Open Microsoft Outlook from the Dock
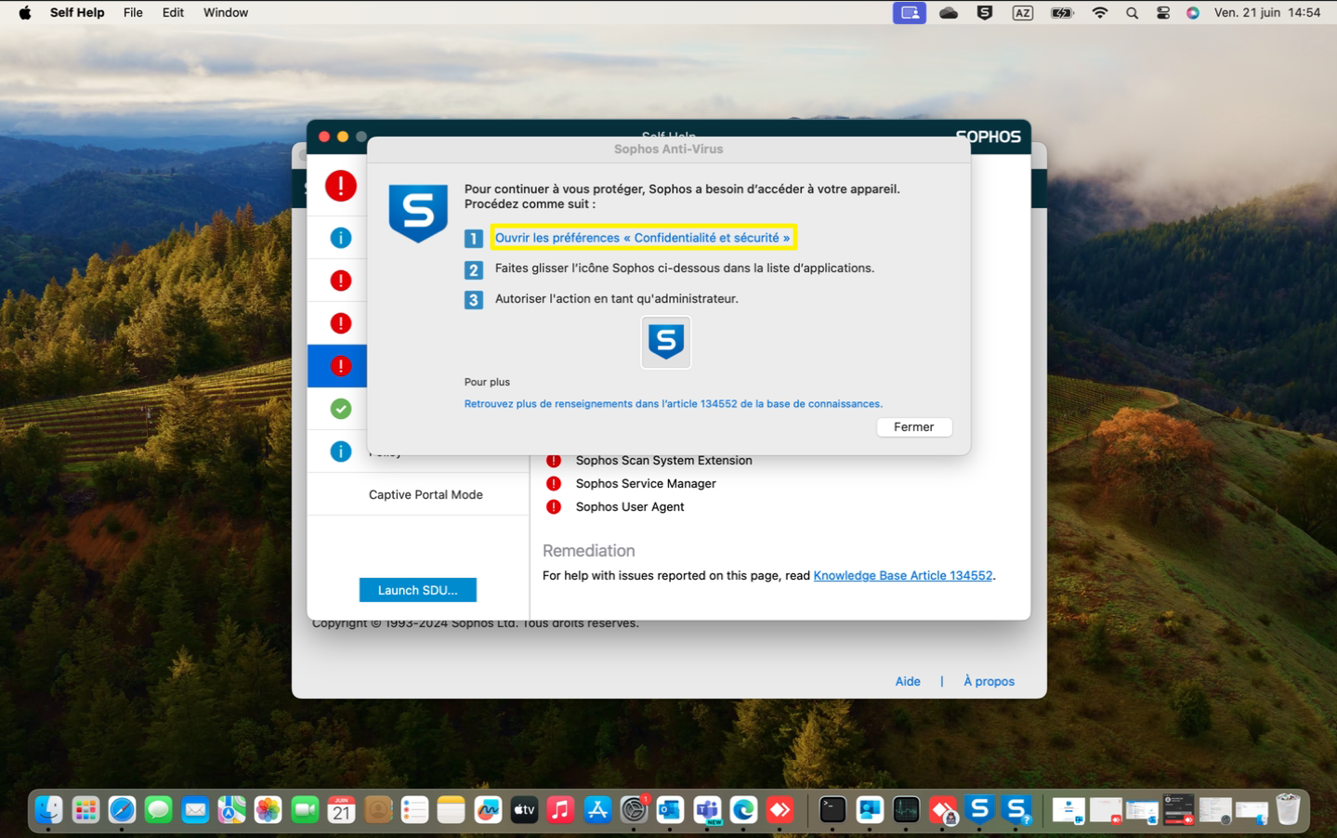Viewport: 1337px width, 838px height. click(670, 810)
